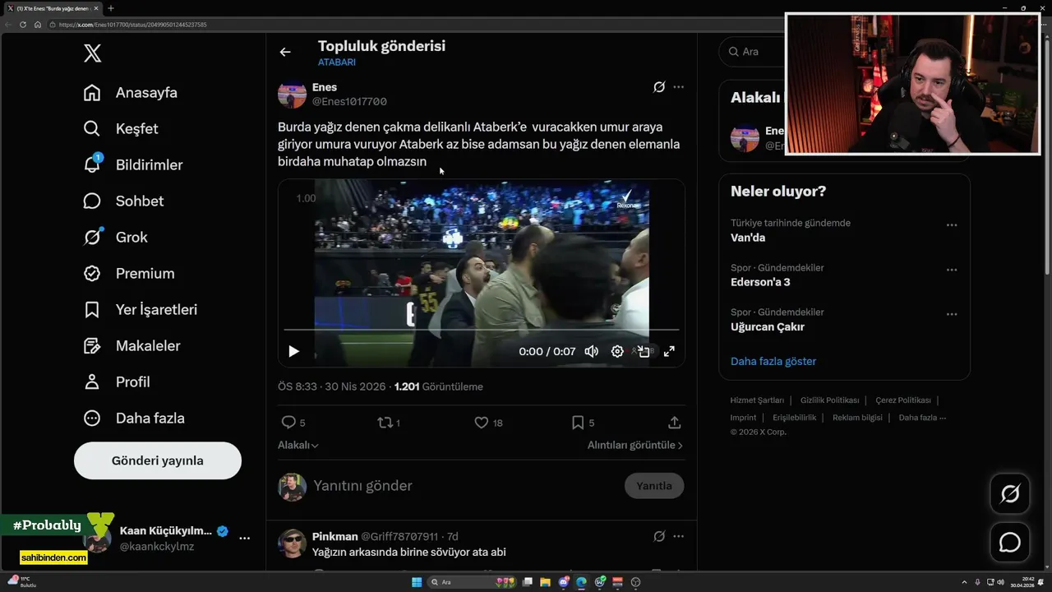Image resolution: width=1052 pixels, height=592 pixels.
Task: Open Enes profile avatar on post
Action: (292, 94)
